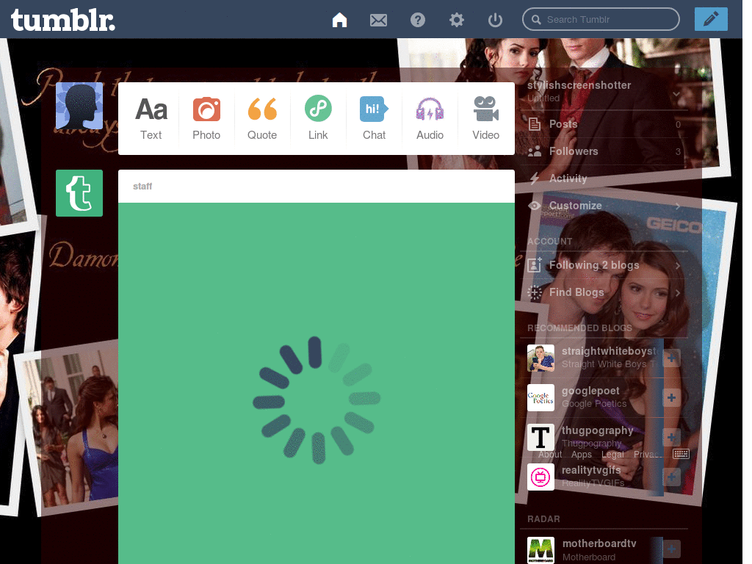The image size is (752, 564).
Task: Open keyboard shortcuts icon
Action: [681, 454]
